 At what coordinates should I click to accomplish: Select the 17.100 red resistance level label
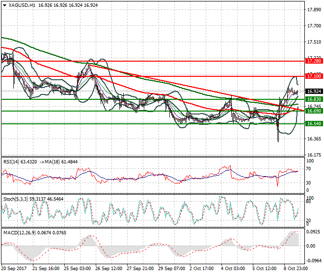[314, 76]
